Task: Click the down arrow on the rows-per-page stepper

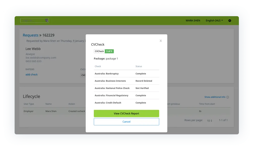Action: click(211, 121)
